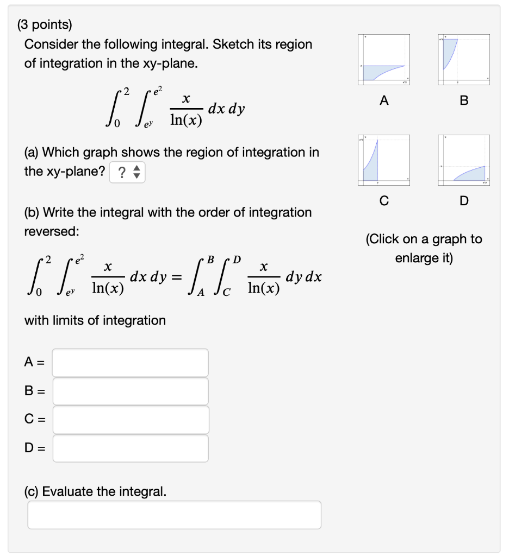509x556 pixels.
Task: Click the input field for B
Action: coord(129,391)
